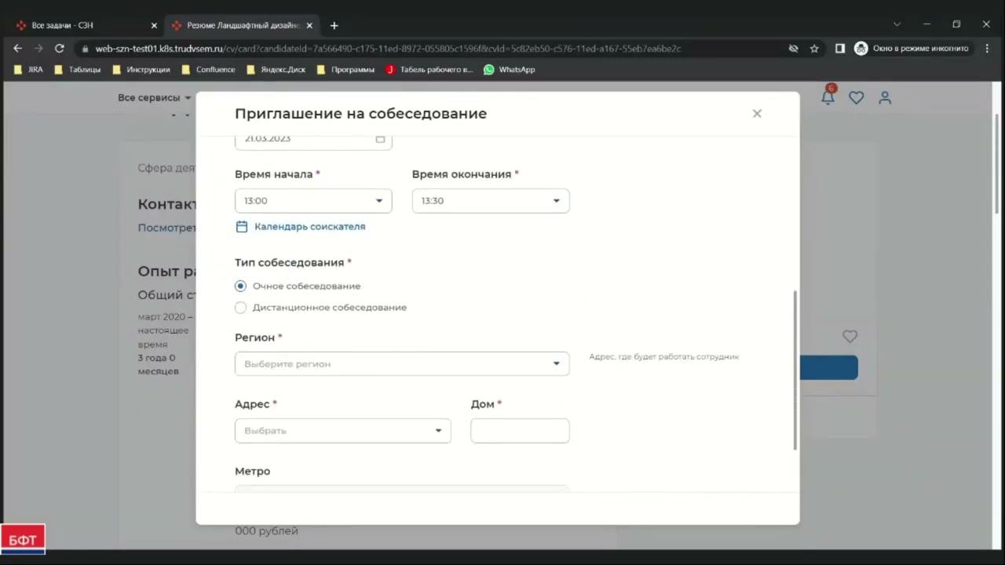
Task: Open a new browser tab
Action: pyautogui.click(x=334, y=26)
